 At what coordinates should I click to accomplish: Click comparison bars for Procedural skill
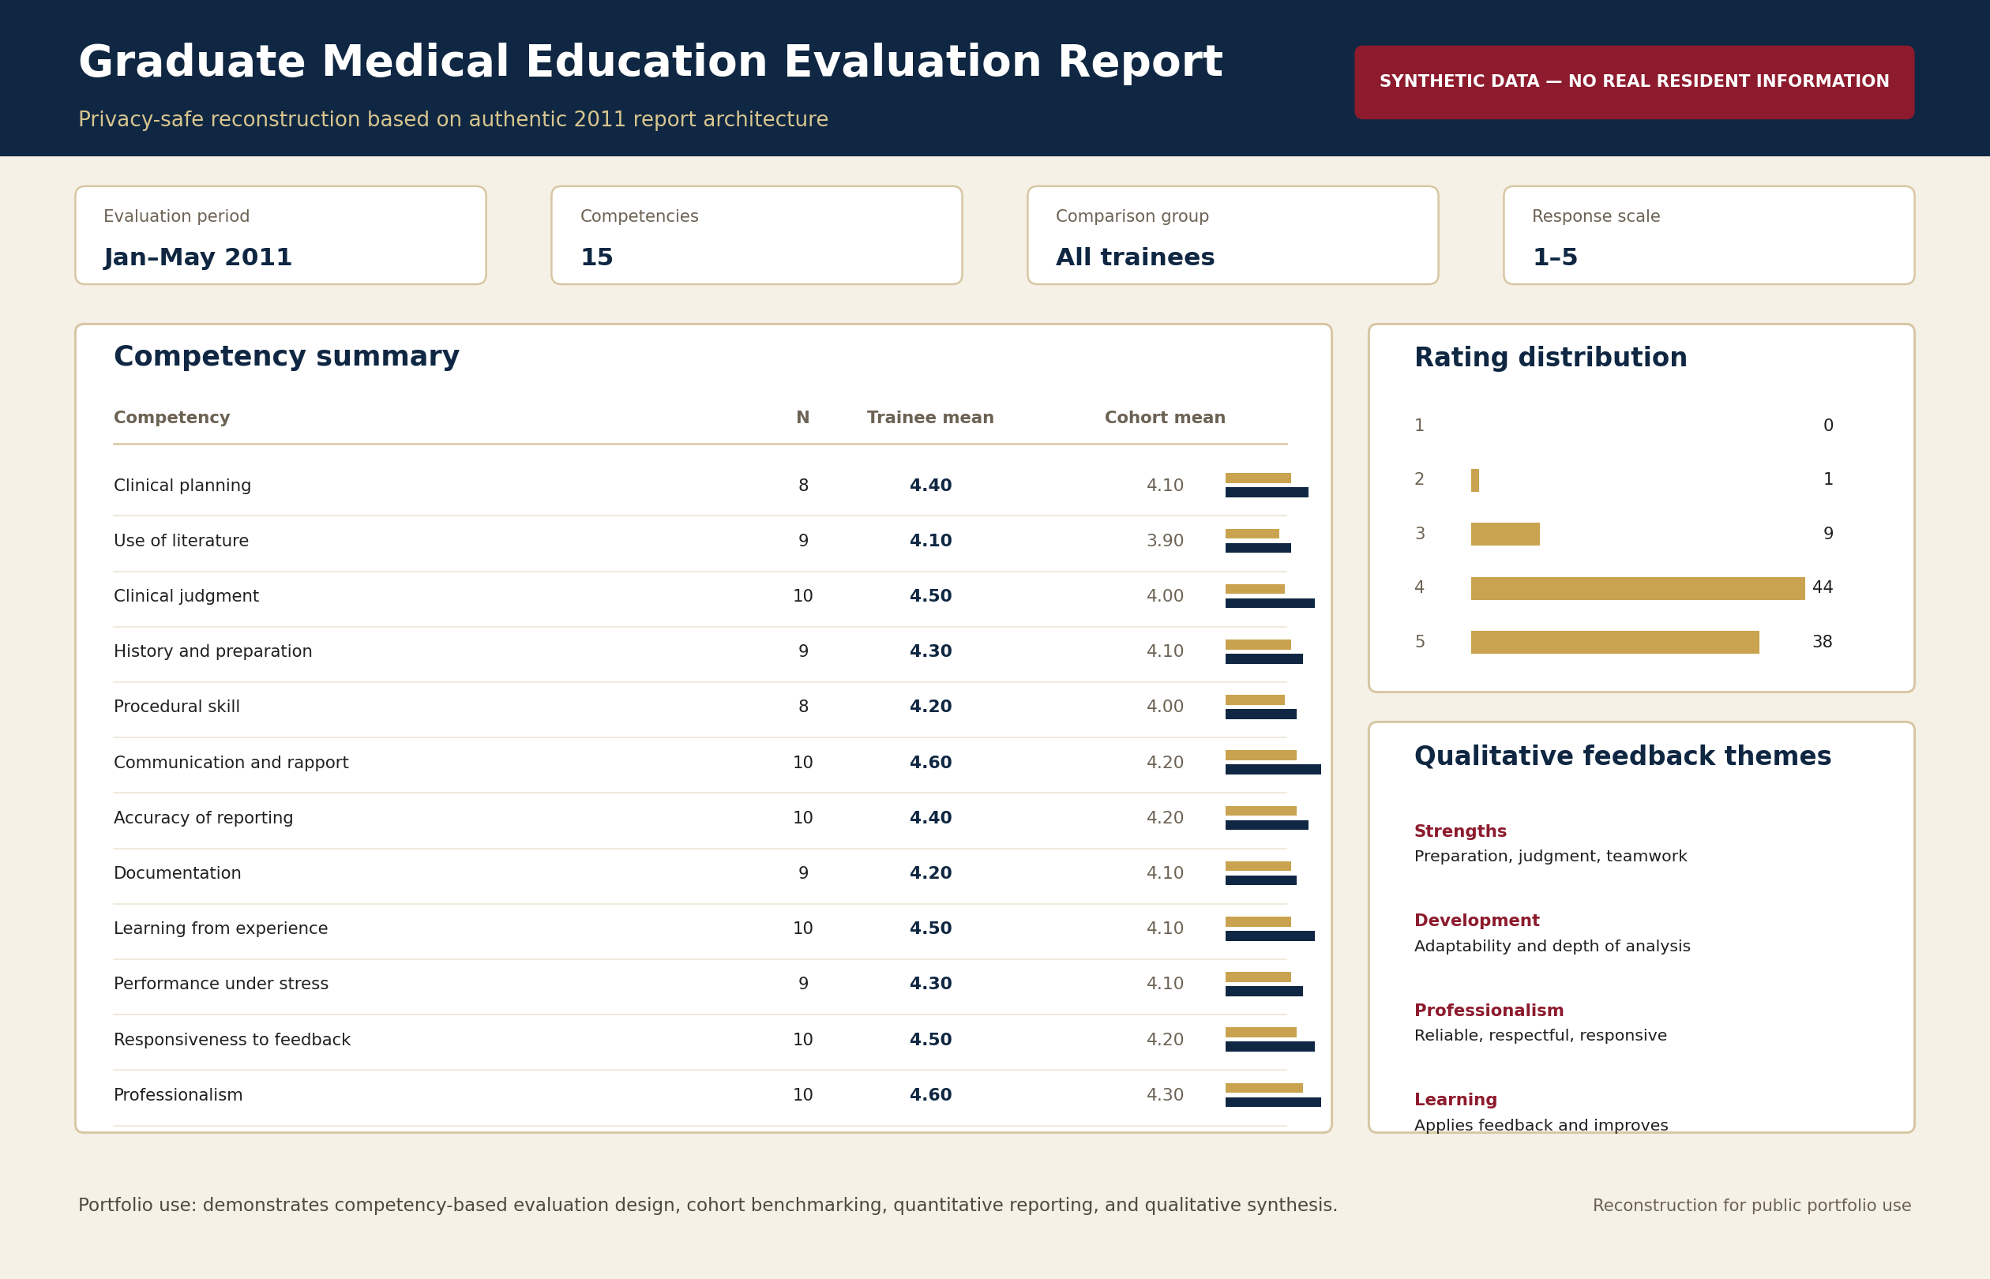1261,707
